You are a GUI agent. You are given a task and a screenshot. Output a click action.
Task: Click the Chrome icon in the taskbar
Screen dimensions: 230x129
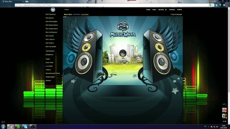(10, 126)
